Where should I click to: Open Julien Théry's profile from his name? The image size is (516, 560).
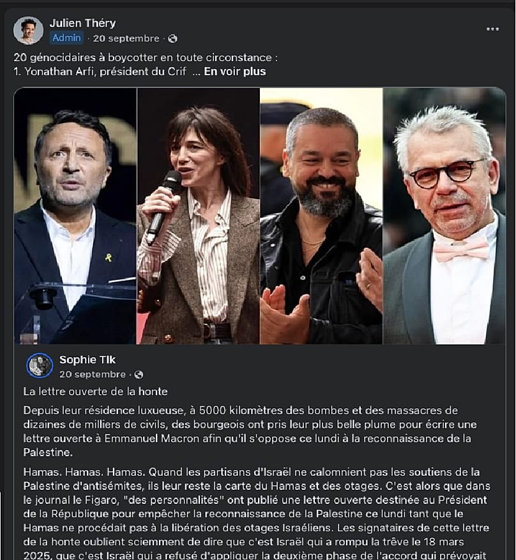[83, 22]
